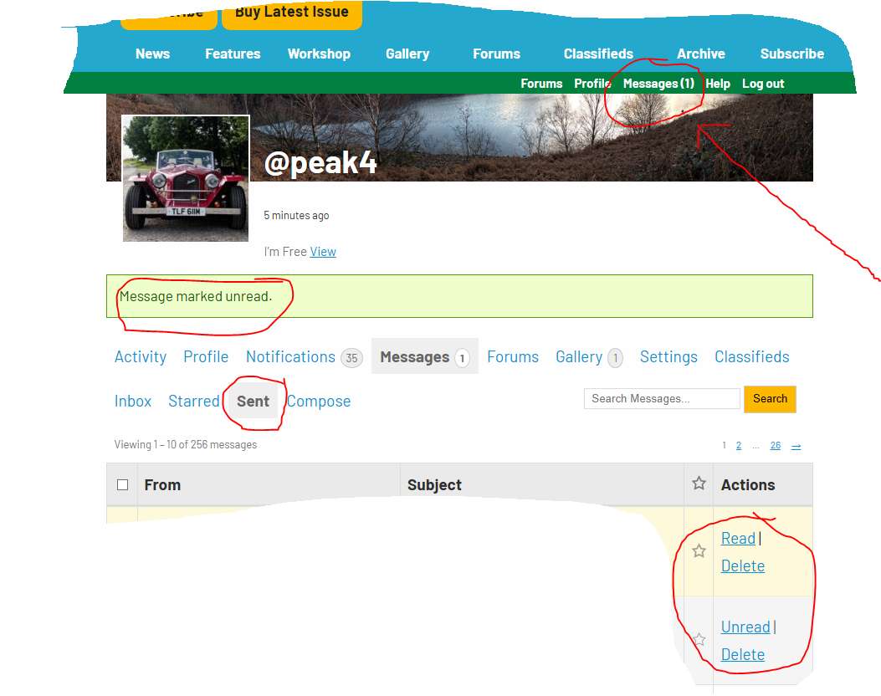881x696 pixels.
Task: Log out of the account
Action: [763, 84]
